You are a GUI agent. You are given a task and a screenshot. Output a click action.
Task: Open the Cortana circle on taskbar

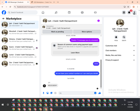click(x=8, y=105)
